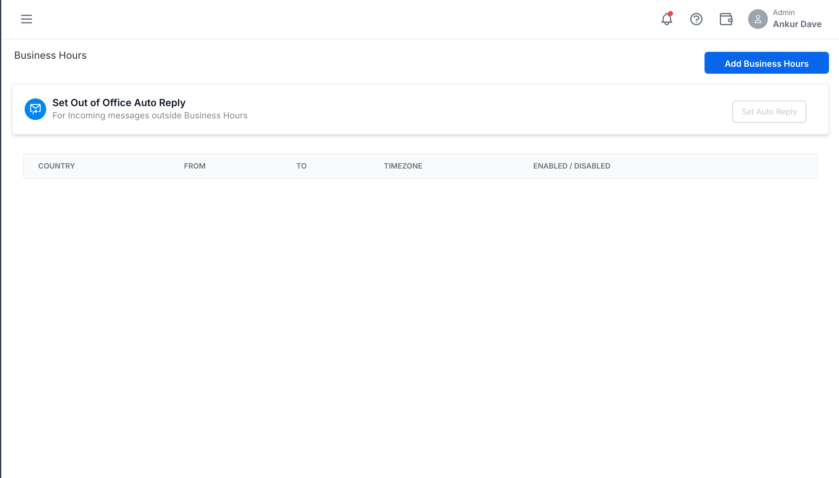Click the red notification badge dot
Screen dimensions: 839x478
tap(671, 14)
